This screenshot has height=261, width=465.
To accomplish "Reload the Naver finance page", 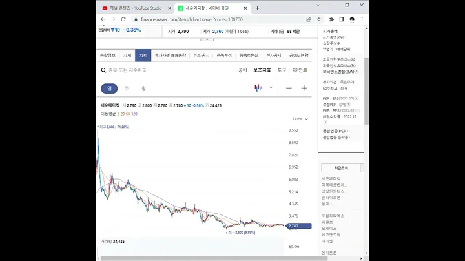I will pyautogui.click(x=123, y=19).
